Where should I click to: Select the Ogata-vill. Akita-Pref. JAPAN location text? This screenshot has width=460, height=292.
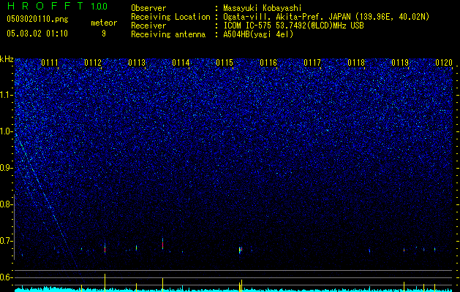(x=326, y=17)
